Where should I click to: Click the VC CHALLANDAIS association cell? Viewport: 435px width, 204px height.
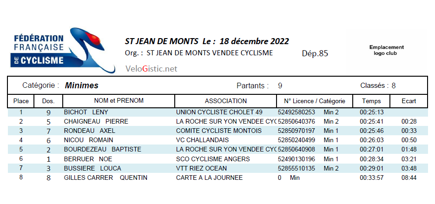(203, 140)
